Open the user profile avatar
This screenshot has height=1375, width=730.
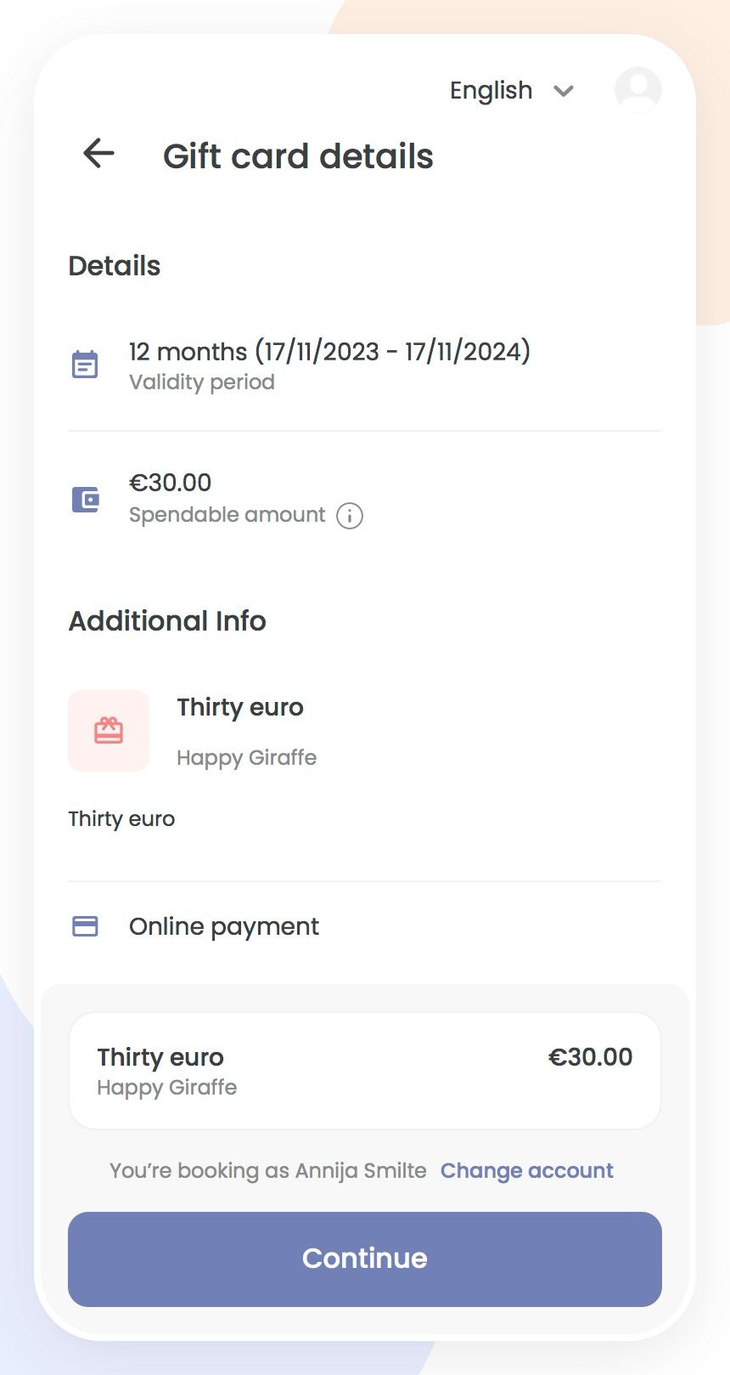pyautogui.click(x=638, y=90)
